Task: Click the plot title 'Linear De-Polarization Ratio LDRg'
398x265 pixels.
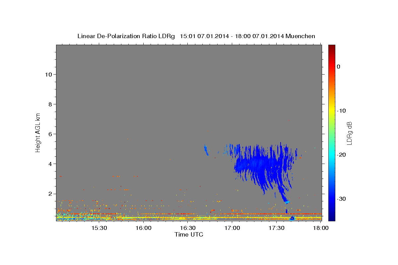Action: (126, 36)
